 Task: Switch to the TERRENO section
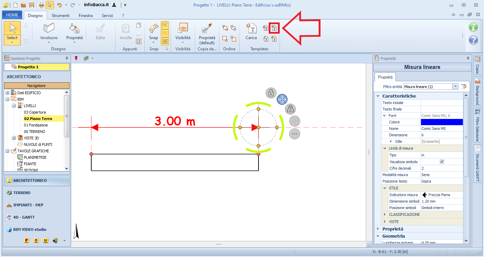(37, 193)
